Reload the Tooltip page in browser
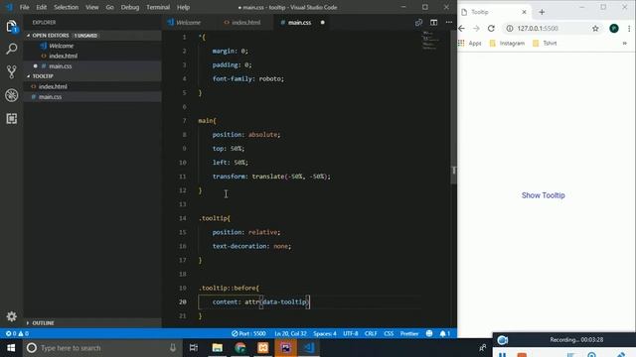 (x=491, y=29)
